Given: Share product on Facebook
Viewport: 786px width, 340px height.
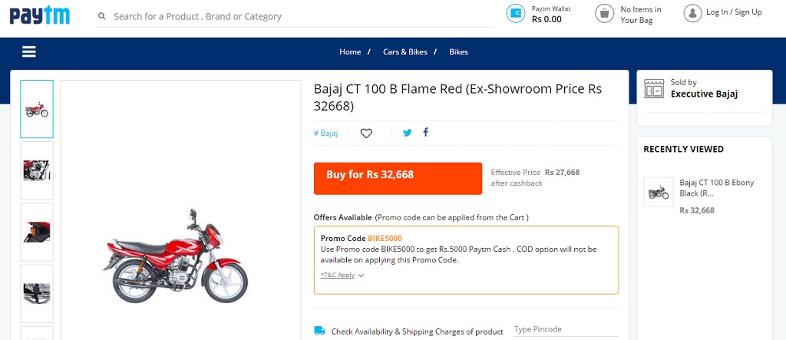Looking at the screenshot, I should 426,132.
